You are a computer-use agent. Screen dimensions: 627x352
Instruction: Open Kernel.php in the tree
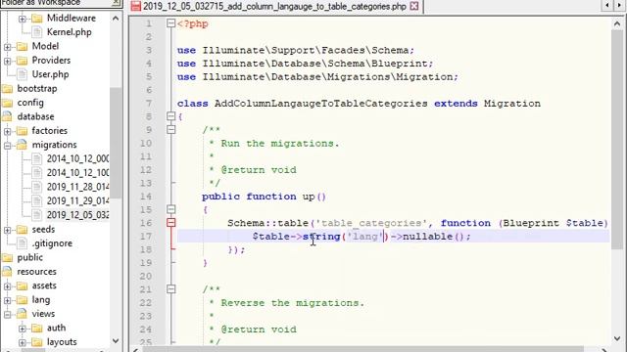(70, 32)
